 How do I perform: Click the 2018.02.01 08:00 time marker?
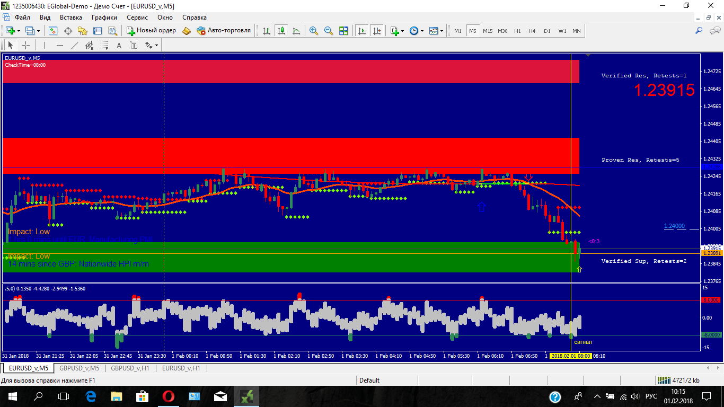[571, 356]
